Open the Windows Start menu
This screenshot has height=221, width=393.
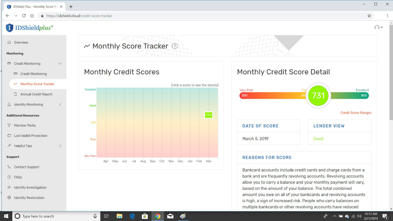tap(6, 216)
